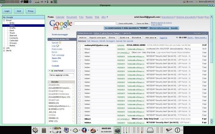Image resolution: width=215 pixels, height=134 pixels.
Task: Click the Cerca, aggiungi o invita field
Action: click(x=61, y=75)
